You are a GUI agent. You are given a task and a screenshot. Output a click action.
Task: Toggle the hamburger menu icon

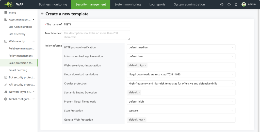pos(6,13)
